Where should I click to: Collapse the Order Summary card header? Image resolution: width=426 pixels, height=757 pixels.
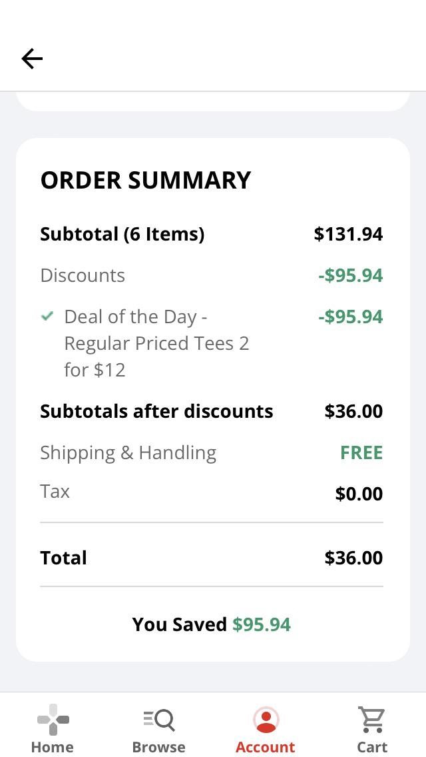pyautogui.click(x=145, y=179)
